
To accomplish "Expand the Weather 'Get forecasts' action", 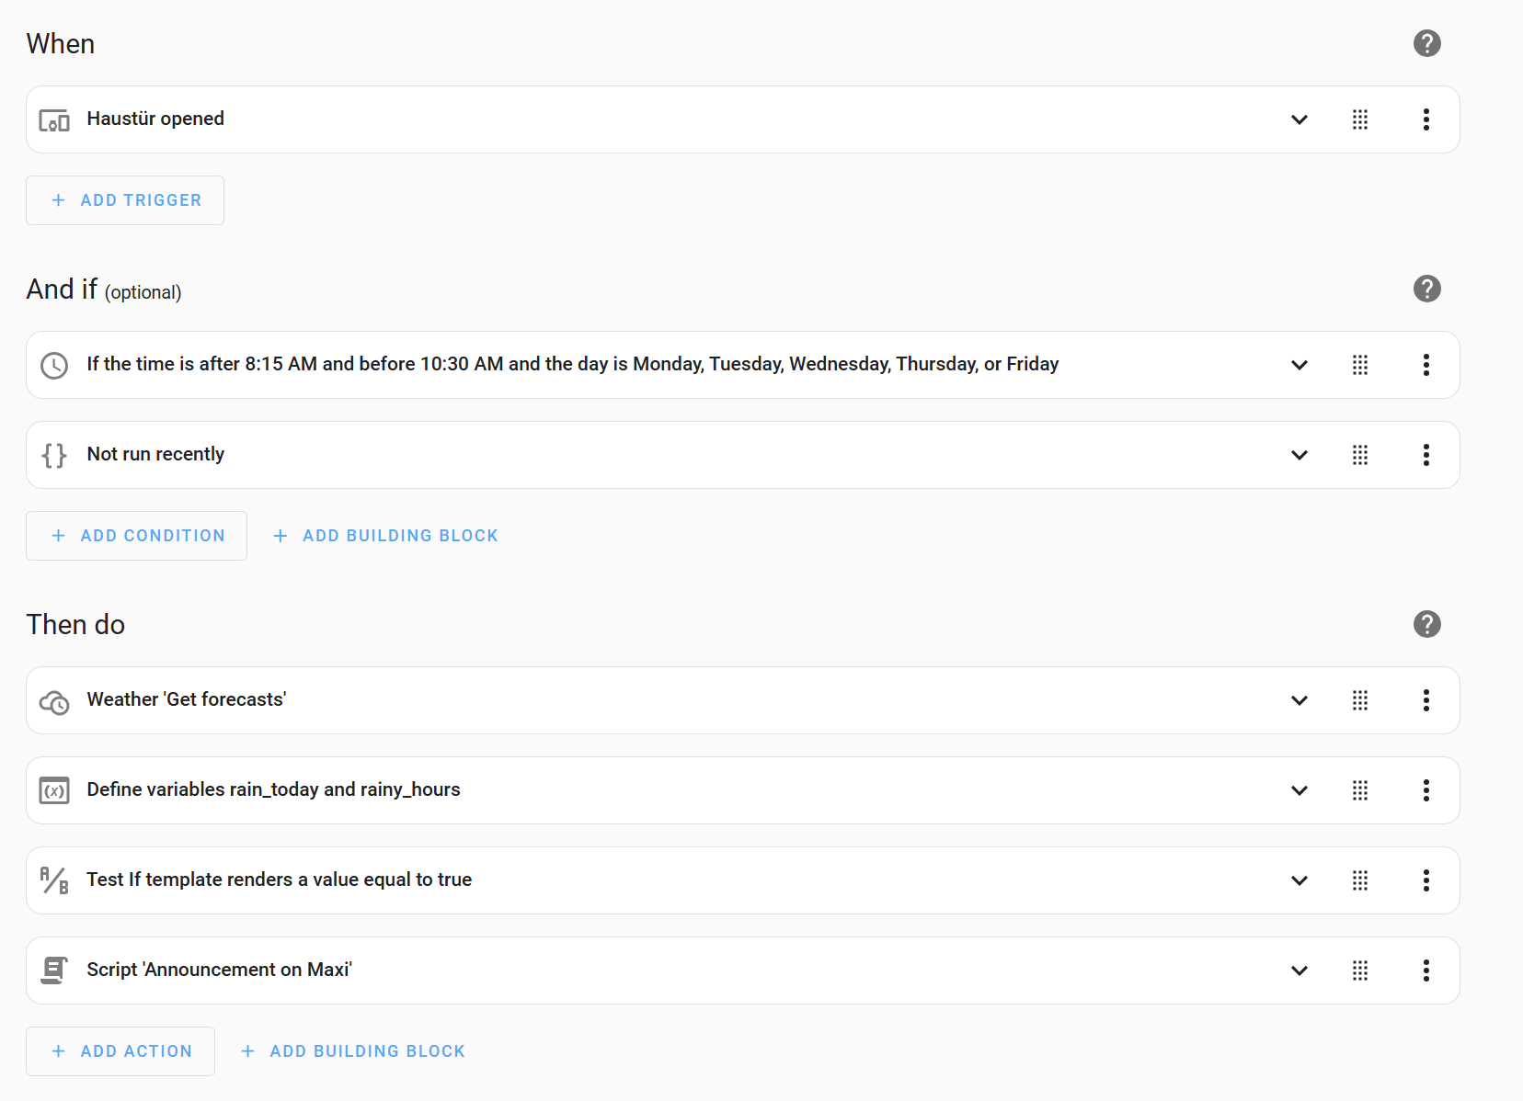I will [1299, 700].
